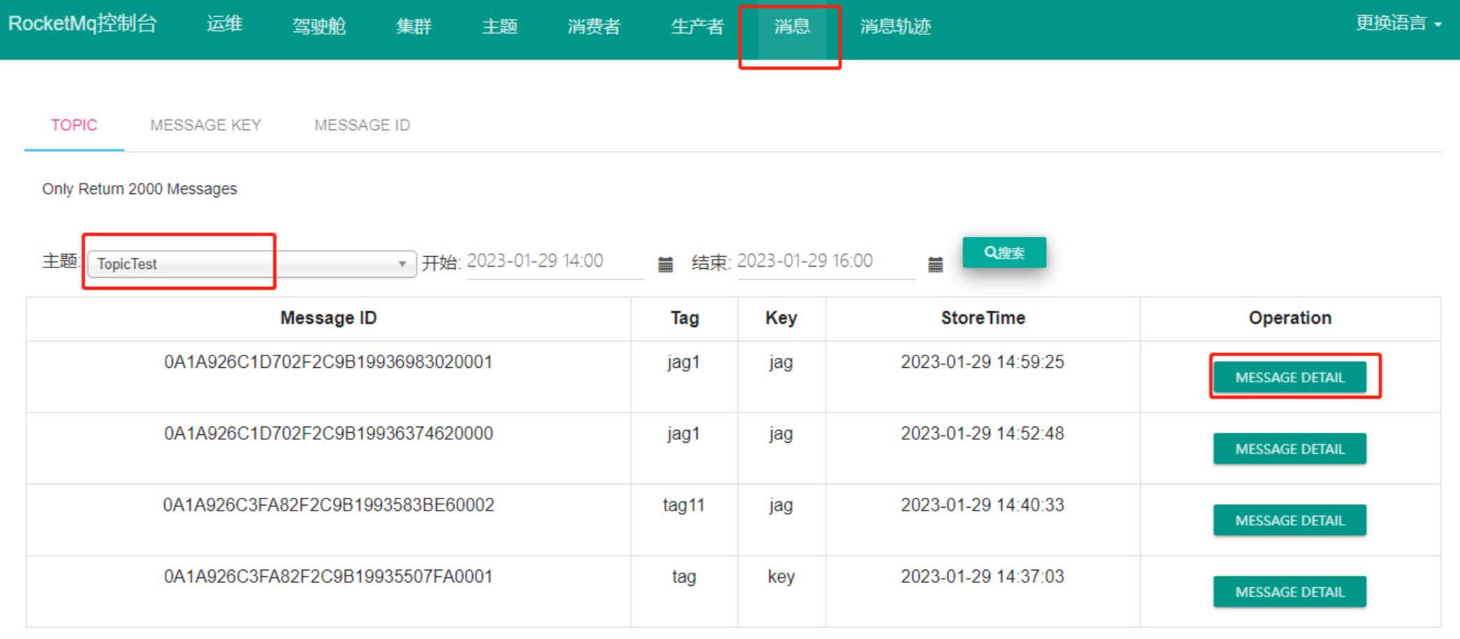
Task: View message detail for 14:59:25 message
Action: pos(1289,378)
